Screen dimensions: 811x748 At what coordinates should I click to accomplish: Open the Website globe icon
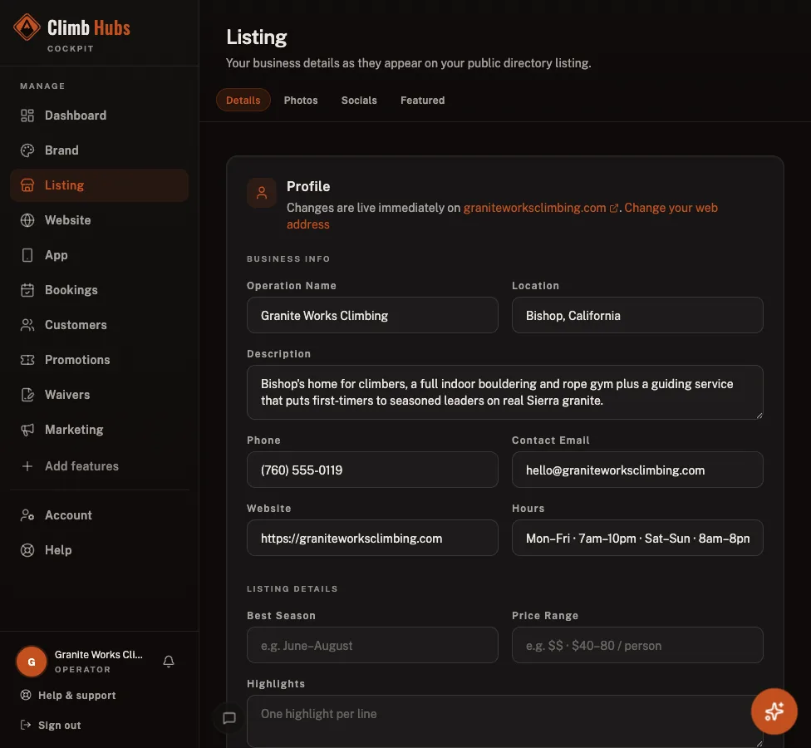[27, 220]
